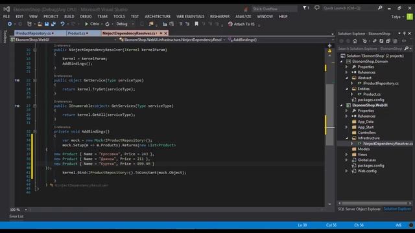Click the Open File folder icon

point(40,24)
